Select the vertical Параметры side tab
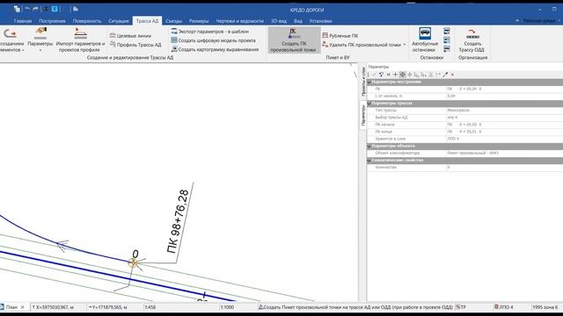Viewport: 563px width, 316px height. click(363, 115)
